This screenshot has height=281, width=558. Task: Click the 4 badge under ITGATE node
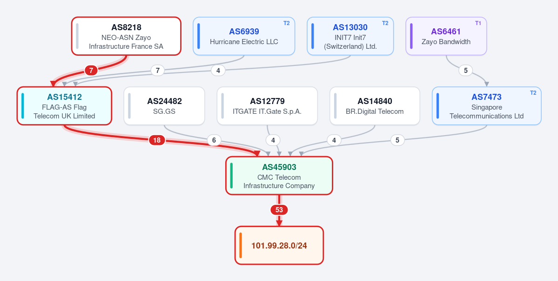pos(273,140)
